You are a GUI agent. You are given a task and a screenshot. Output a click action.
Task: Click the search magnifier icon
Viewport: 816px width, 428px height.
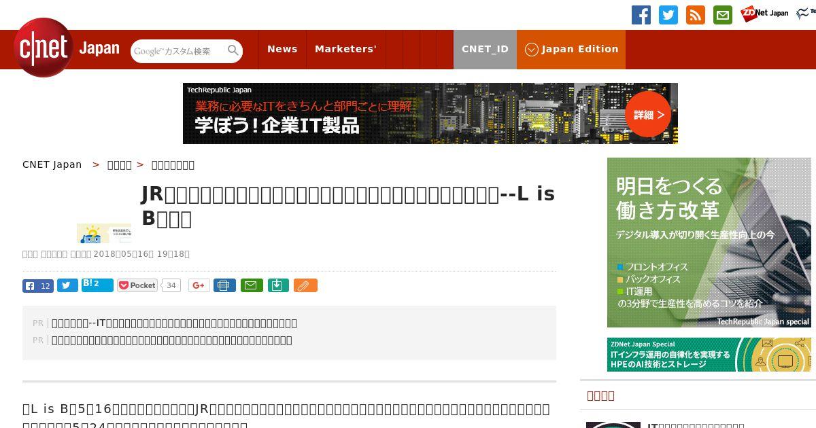click(x=233, y=50)
